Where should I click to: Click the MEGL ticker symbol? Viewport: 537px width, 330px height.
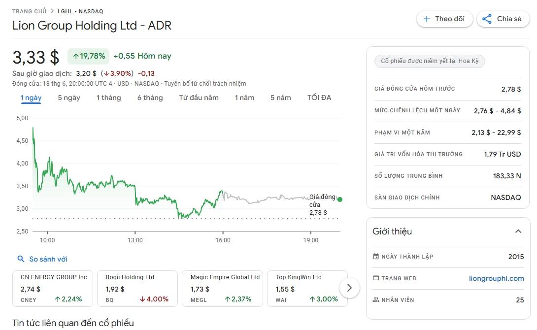click(199, 300)
